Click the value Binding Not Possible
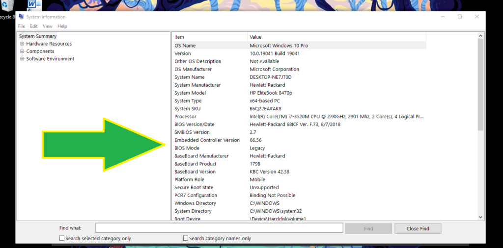Screen dimensions: 503x248 tap(272, 195)
